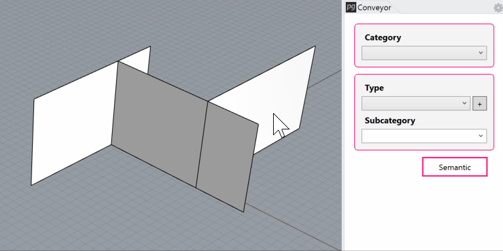Expand the Type dropdown arrow
The height and width of the screenshot is (251, 503).
464,103
